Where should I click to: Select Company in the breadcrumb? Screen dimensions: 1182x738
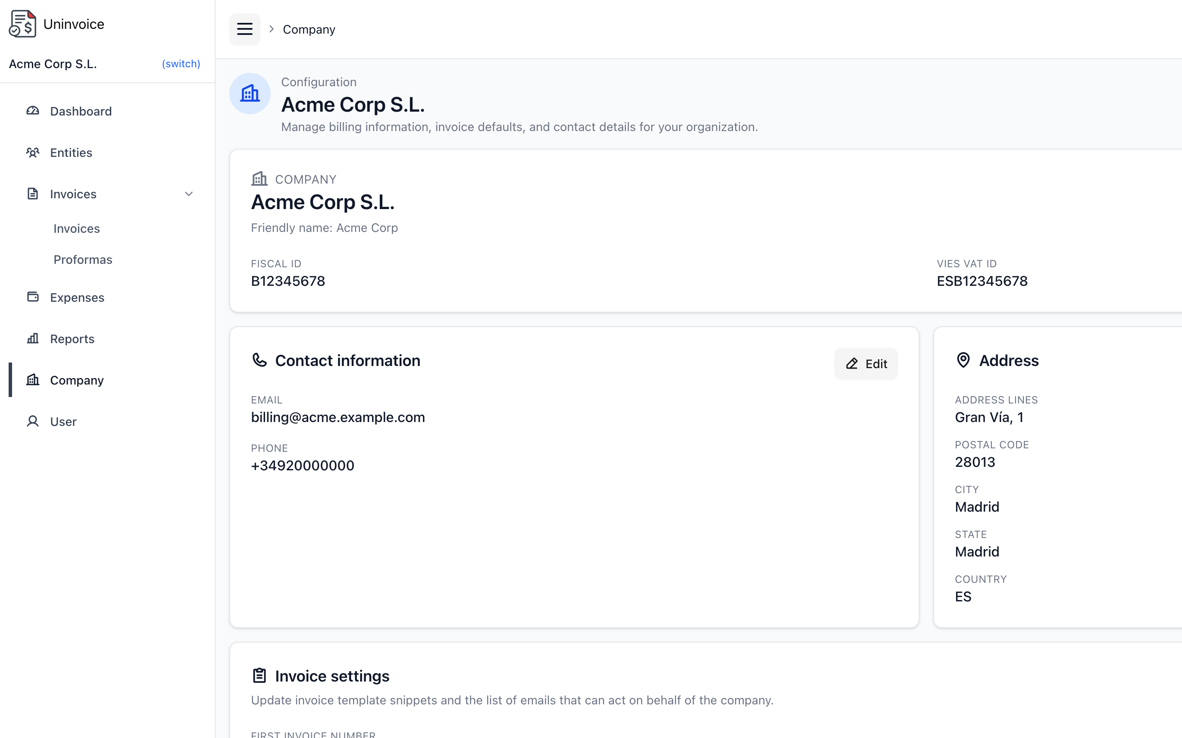click(309, 29)
